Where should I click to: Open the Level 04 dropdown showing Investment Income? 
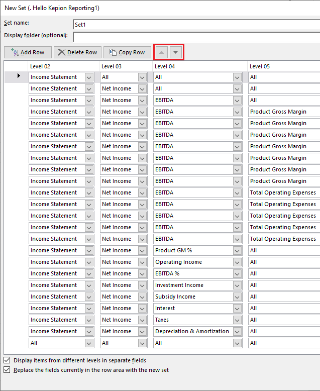(x=237, y=285)
